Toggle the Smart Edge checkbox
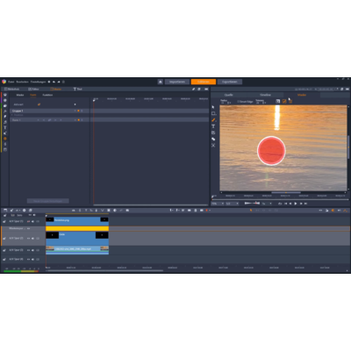351x351 pixels. click(x=239, y=102)
